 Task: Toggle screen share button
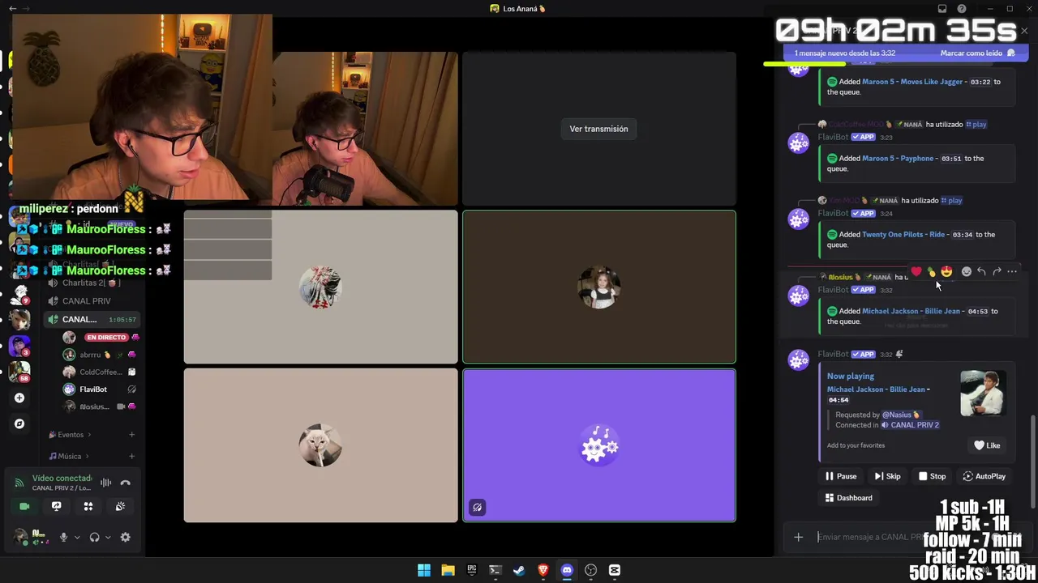56,506
